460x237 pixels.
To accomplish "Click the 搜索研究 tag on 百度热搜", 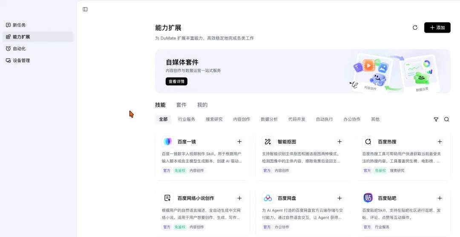I will (x=397, y=170).
